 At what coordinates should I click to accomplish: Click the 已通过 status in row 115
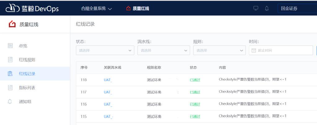tap(195, 117)
